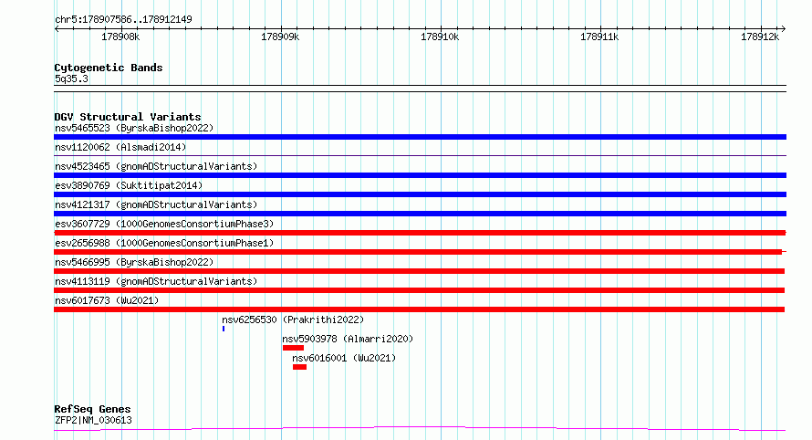Screen dimensions: 812x440
Task: Click the Cytogenetic Bands track heading
Action: 109,68
